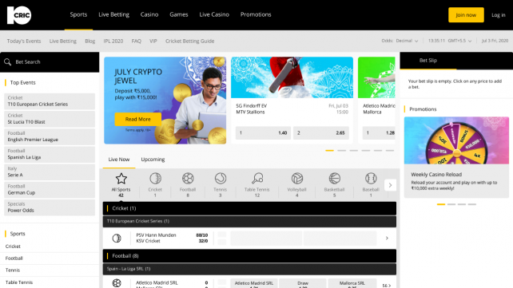The image size is (513, 288).
Task: Click the Log in link
Action: (x=499, y=15)
